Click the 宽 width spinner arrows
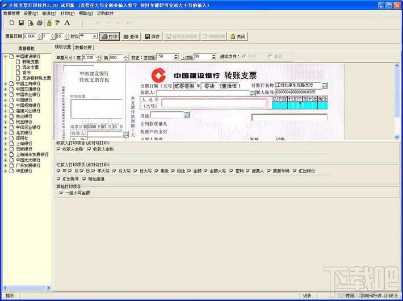Screen dimensions: 403x301 pyautogui.click(x=98, y=58)
